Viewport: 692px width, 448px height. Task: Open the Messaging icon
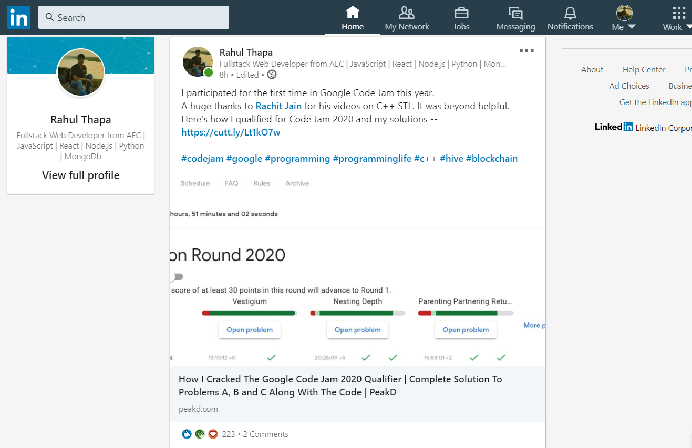click(x=515, y=13)
